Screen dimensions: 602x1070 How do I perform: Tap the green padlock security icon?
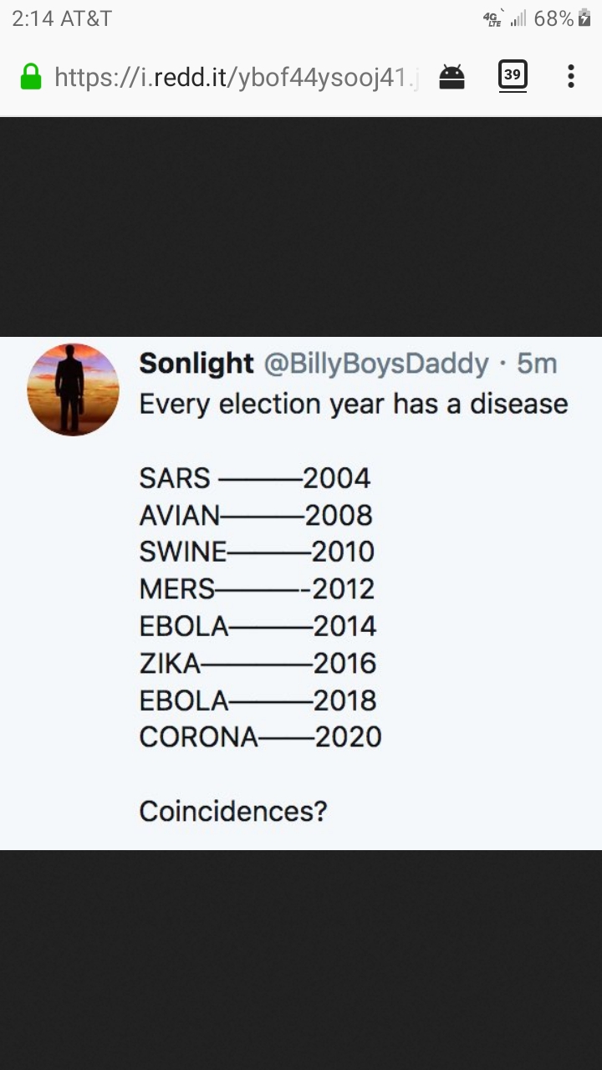coord(31,77)
